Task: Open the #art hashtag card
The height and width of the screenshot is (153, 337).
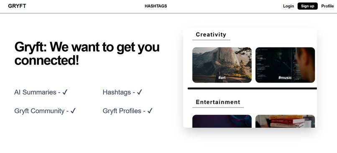Action: [x=222, y=65]
